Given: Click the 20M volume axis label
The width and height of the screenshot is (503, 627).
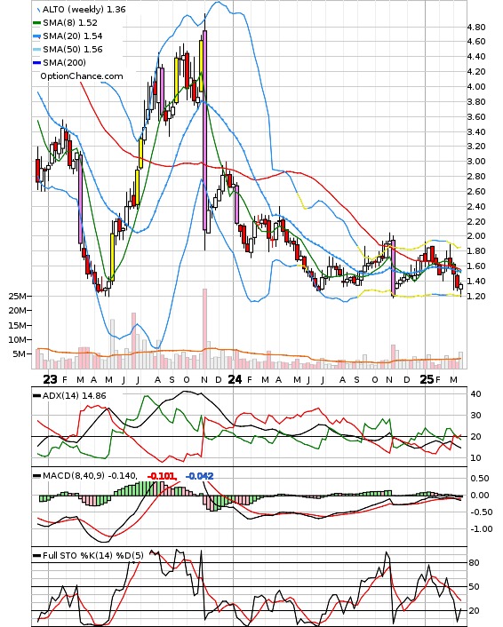Looking at the screenshot, I should pos(17,310).
